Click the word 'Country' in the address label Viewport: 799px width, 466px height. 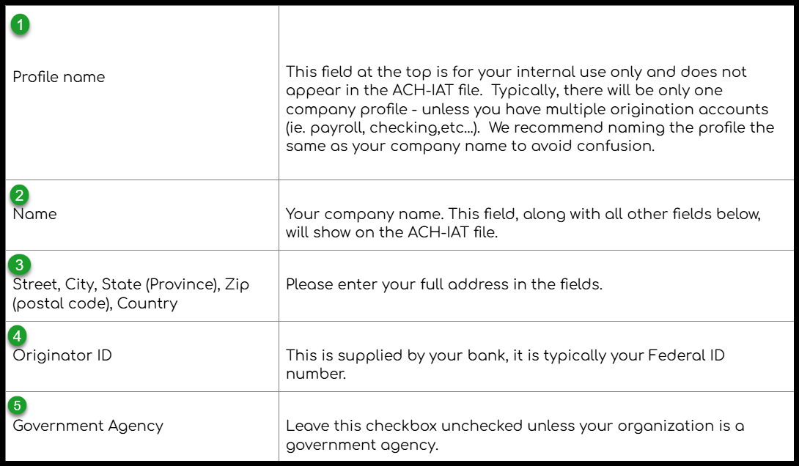(x=147, y=303)
